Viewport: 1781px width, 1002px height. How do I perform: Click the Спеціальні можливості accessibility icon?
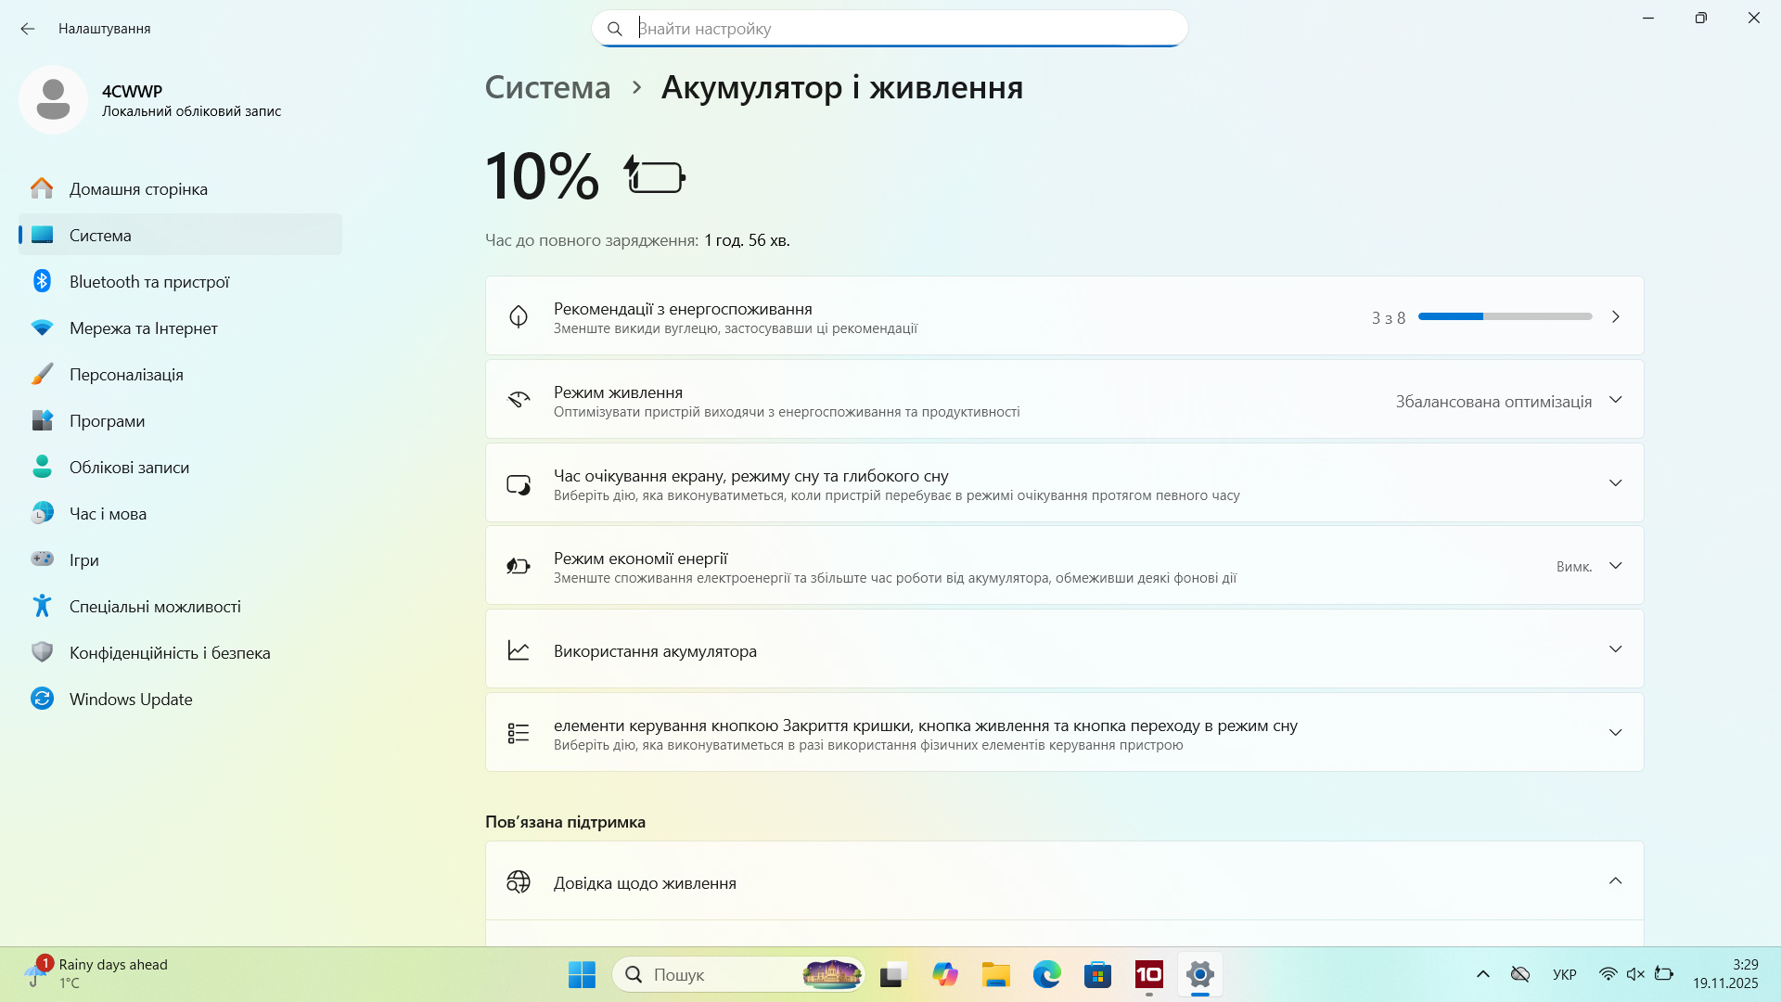[42, 606]
